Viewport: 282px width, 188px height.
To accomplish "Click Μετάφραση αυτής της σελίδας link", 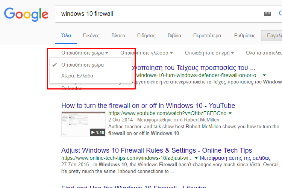I will pos(235,158).
